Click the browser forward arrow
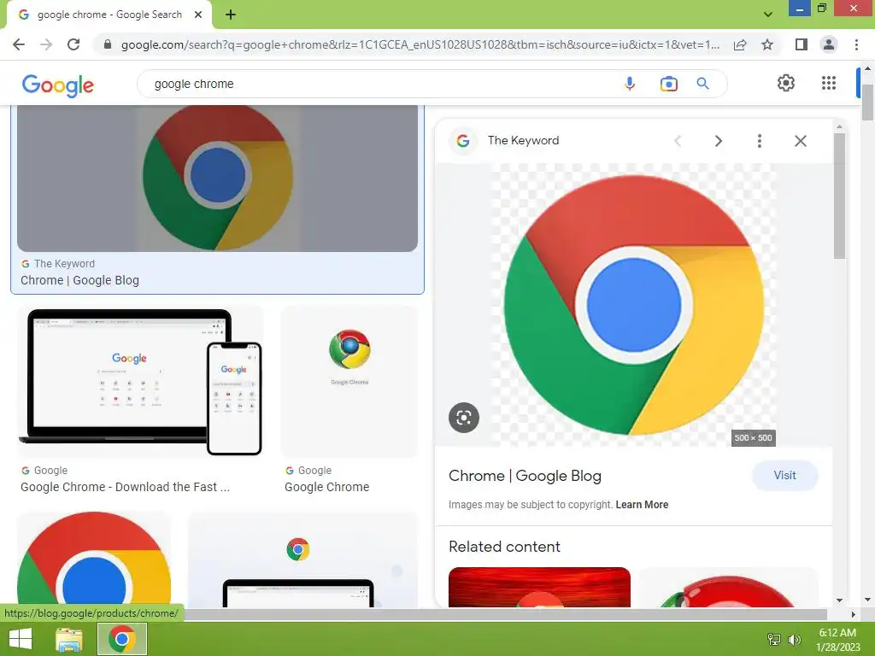 [x=46, y=44]
